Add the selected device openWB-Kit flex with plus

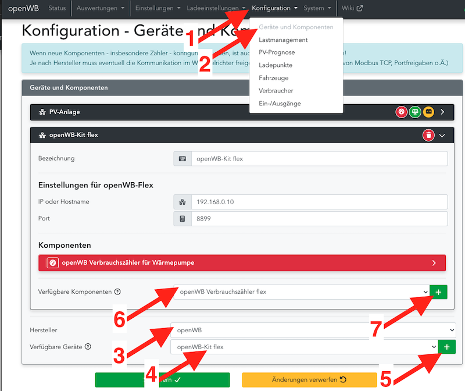pyautogui.click(x=446, y=347)
